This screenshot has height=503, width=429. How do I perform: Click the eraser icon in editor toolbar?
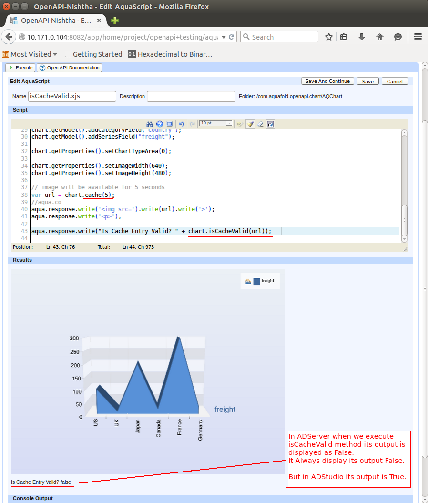(260, 124)
